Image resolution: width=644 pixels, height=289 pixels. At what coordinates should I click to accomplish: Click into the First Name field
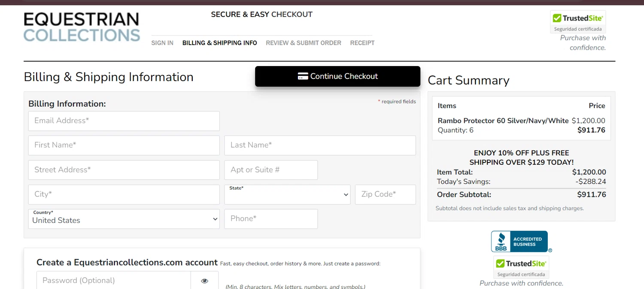click(124, 145)
